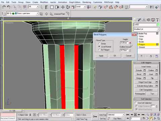Open the Layer Manager icon
Screen dimensions: 161x121
pos(4,14)
